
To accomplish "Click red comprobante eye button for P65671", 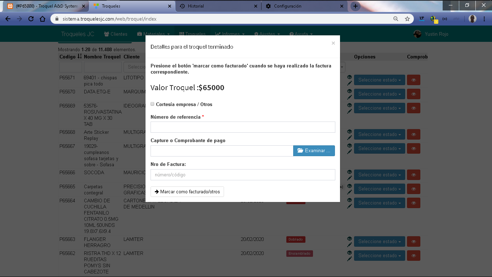I will (413, 80).
